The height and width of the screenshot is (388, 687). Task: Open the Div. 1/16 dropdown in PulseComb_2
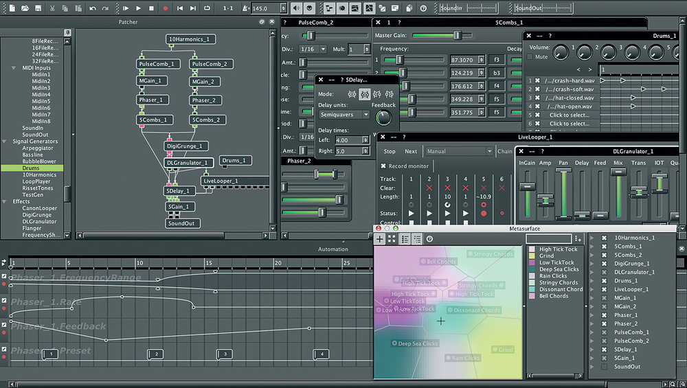click(313, 49)
